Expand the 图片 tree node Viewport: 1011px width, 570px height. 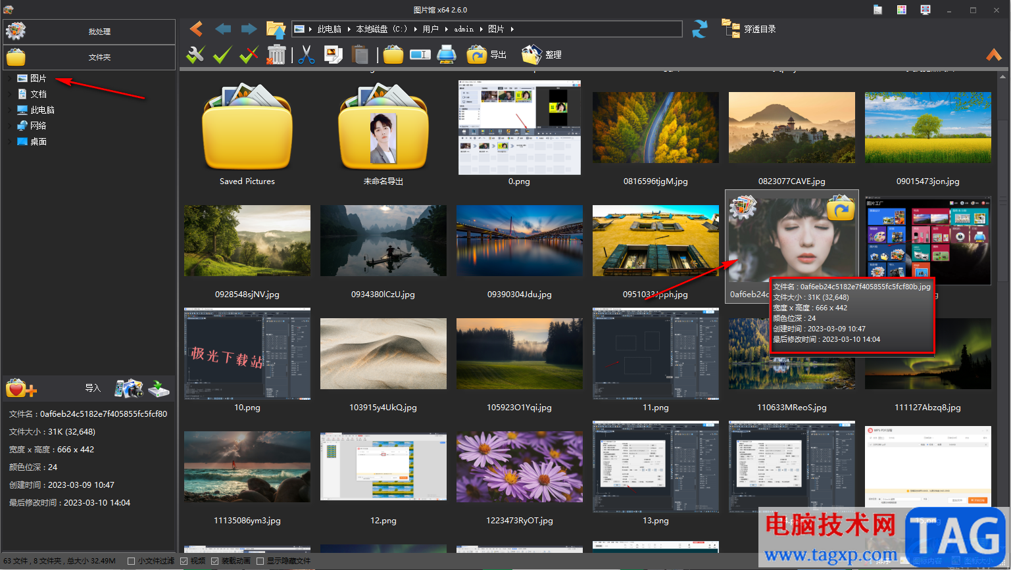point(9,78)
